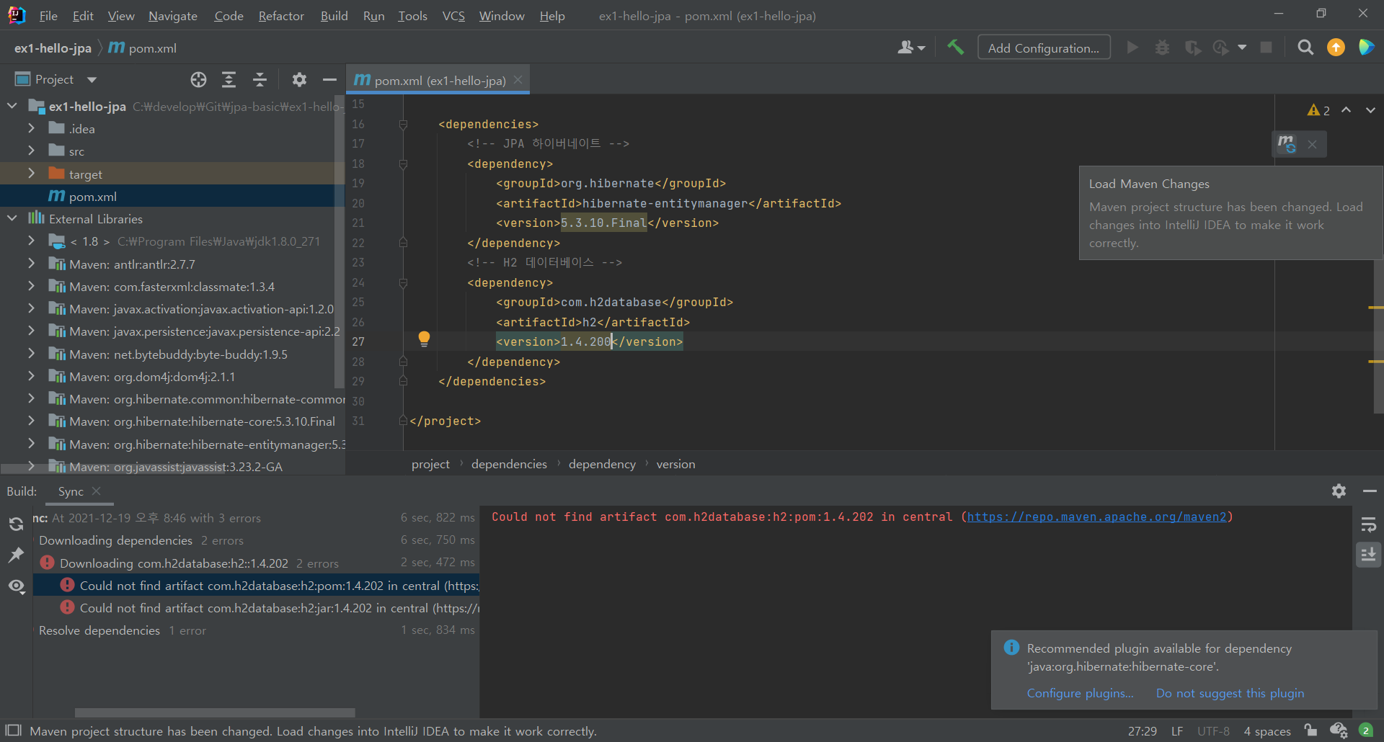
Task: Collapse External Libraries node
Action: (12, 218)
